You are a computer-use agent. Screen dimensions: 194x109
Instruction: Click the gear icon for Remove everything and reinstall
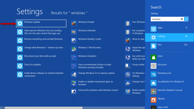click(x=20, y=40)
